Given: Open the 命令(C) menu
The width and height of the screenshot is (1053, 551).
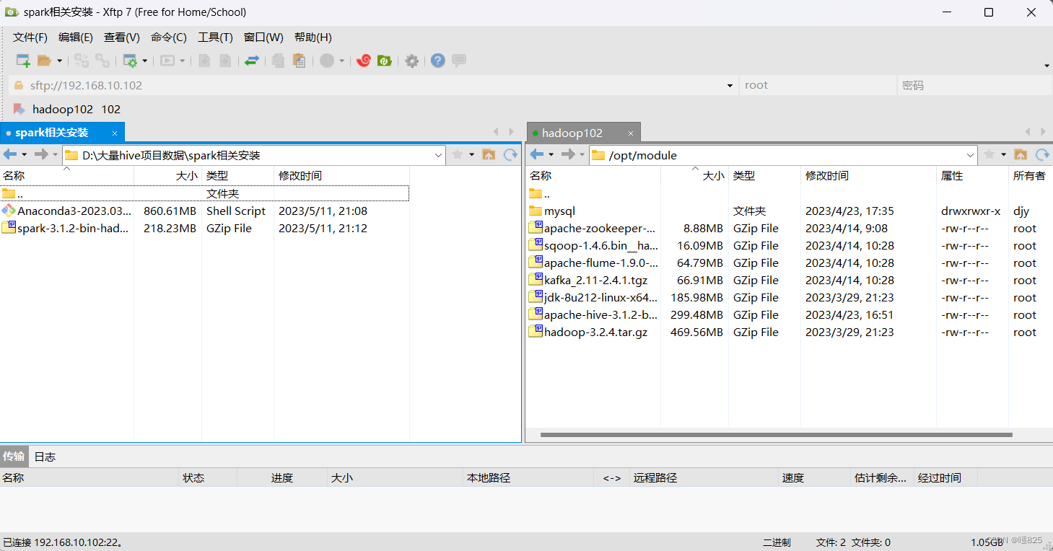Looking at the screenshot, I should click(169, 38).
